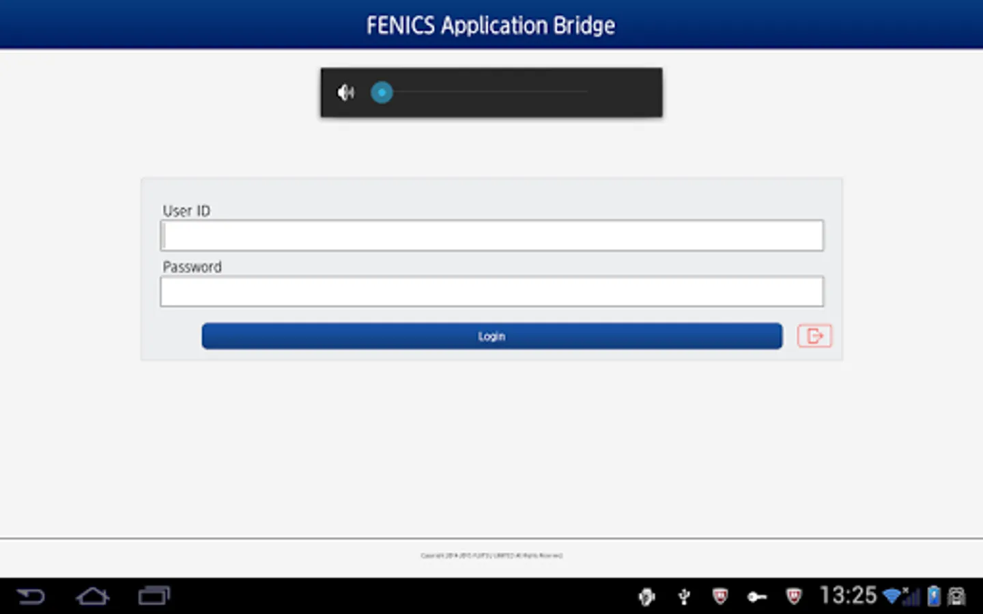Click the Android debug icon in status bar
This screenshot has height=614, width=983.
coord(646,597)
